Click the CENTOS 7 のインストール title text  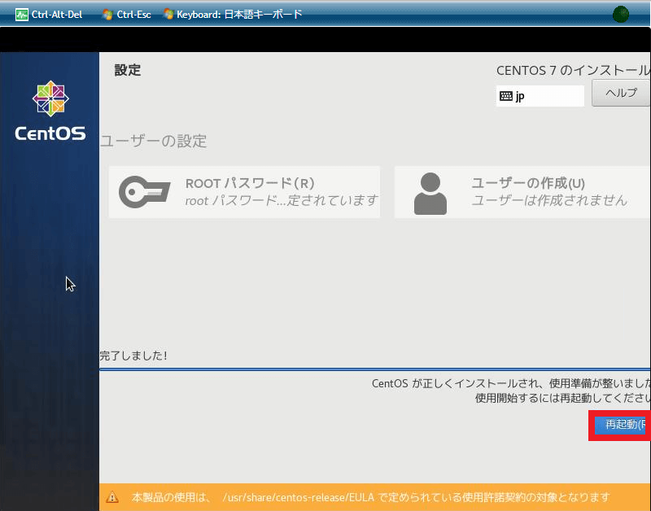(574, 71)
